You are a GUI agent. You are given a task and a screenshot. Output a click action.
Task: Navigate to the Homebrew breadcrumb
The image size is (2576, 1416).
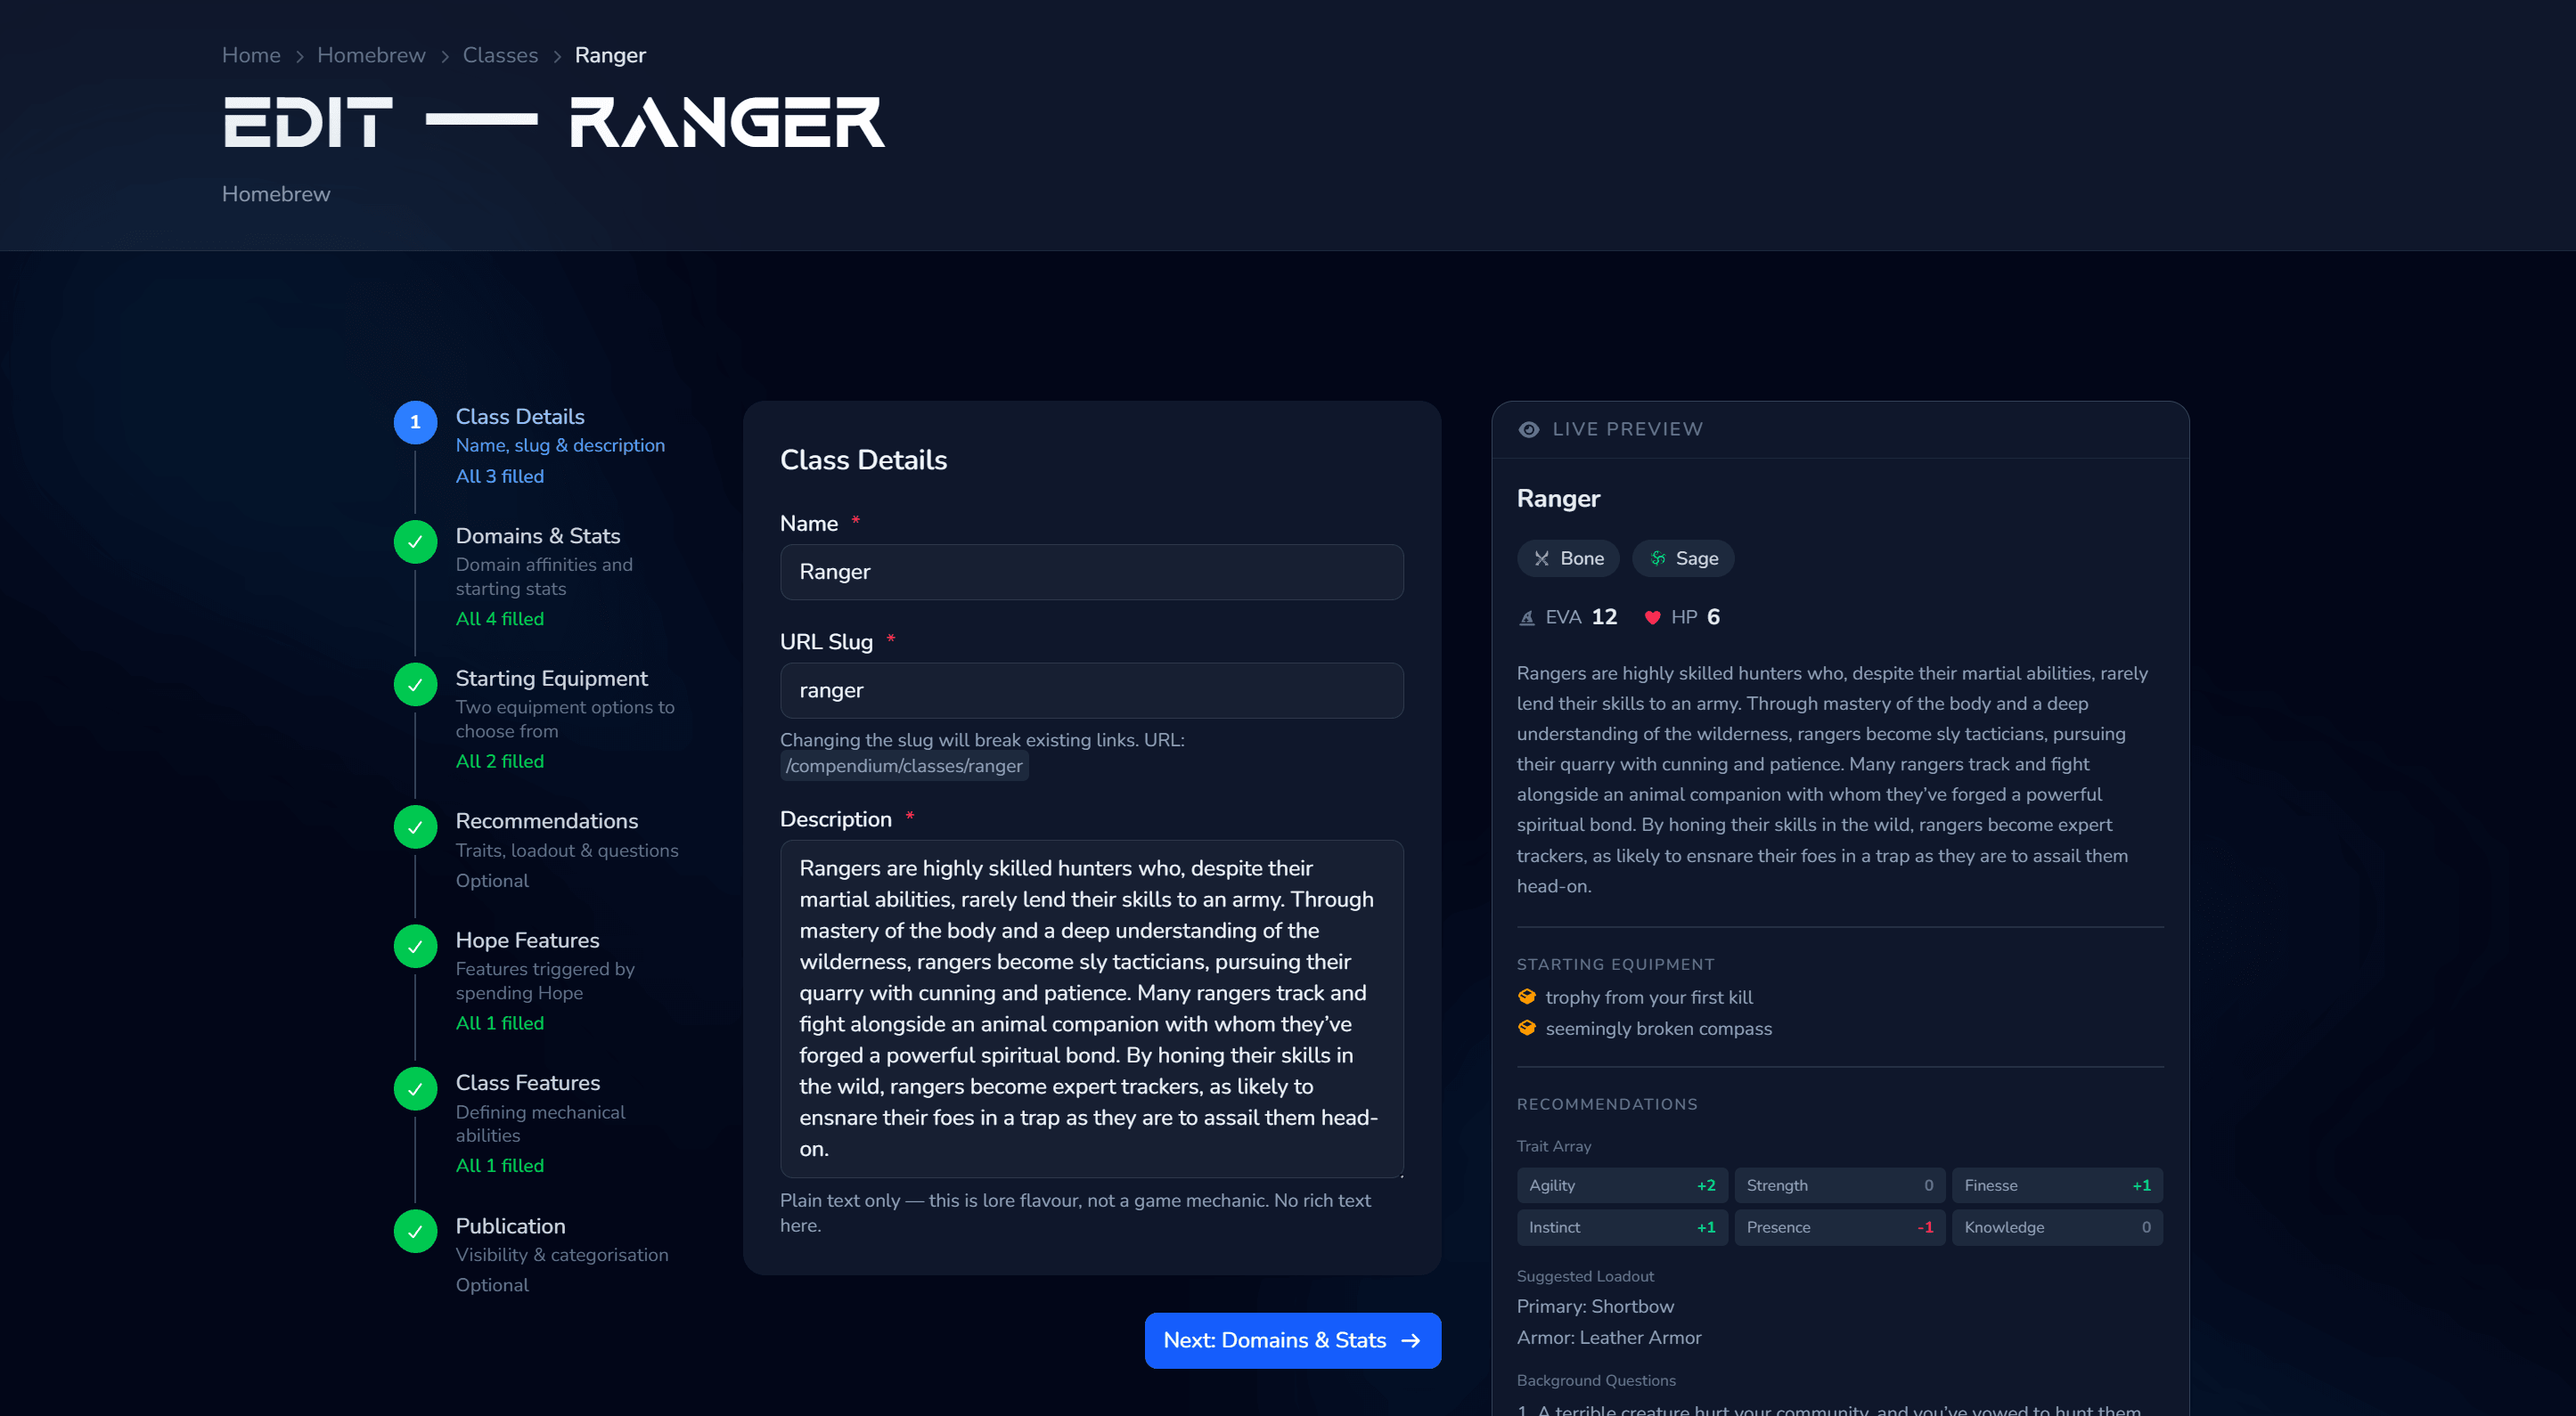point(371,56)
